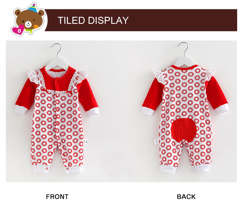Click the bear mascot logo icon
243x211 pixels.
click(x=29, y=19)
